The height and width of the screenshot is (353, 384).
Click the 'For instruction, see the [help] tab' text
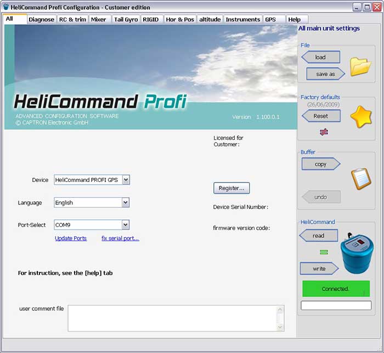65,273
